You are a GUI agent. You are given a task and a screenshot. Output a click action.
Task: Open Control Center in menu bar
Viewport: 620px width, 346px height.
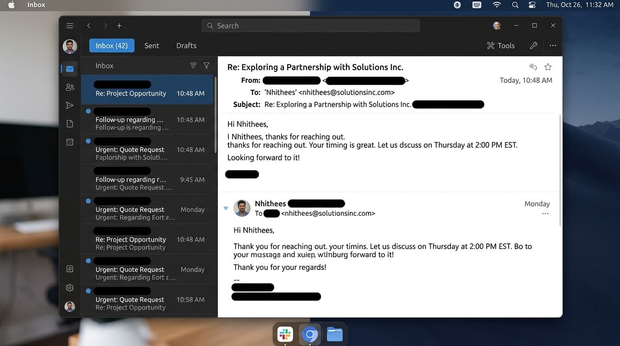click(532, 5)
